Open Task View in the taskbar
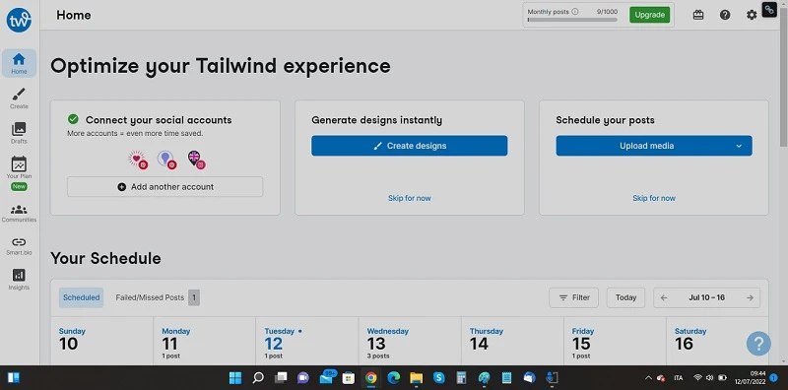Screen dimensions: 788x390 [281, 378]
